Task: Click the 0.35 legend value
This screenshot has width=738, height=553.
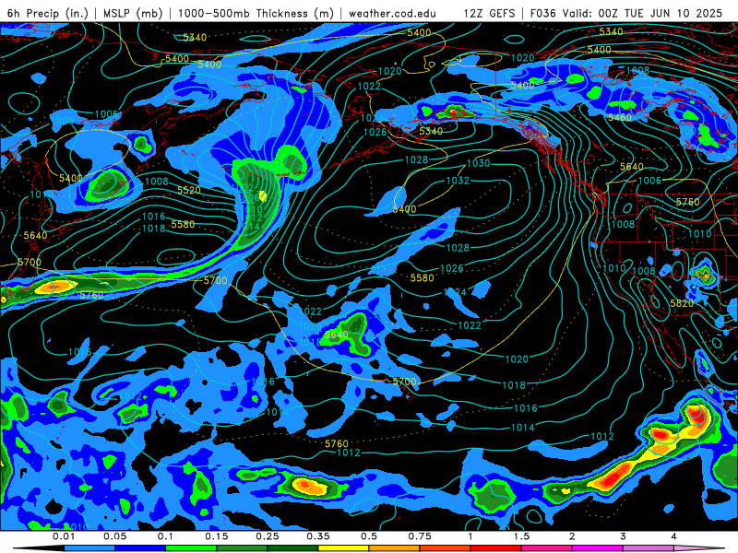Action: [x=318, y=536]
